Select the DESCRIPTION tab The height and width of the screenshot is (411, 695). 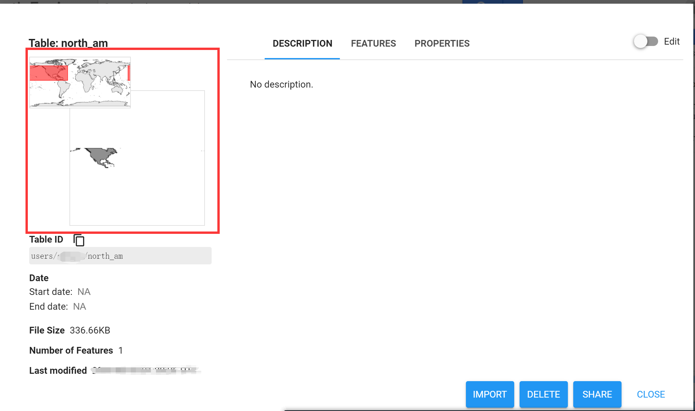click(x=302, y=44)
